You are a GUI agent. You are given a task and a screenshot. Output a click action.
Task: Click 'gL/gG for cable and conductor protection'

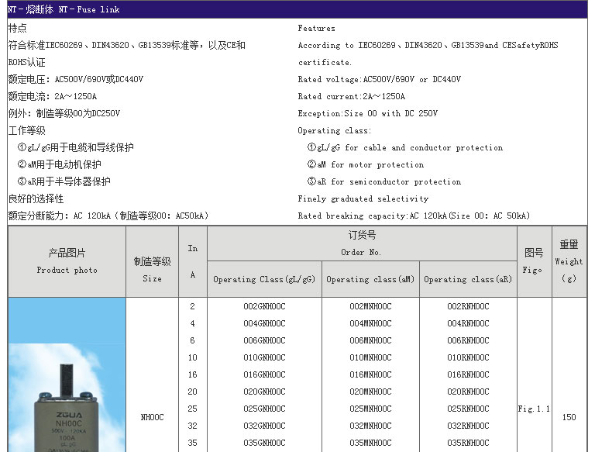tap(405, 148)
